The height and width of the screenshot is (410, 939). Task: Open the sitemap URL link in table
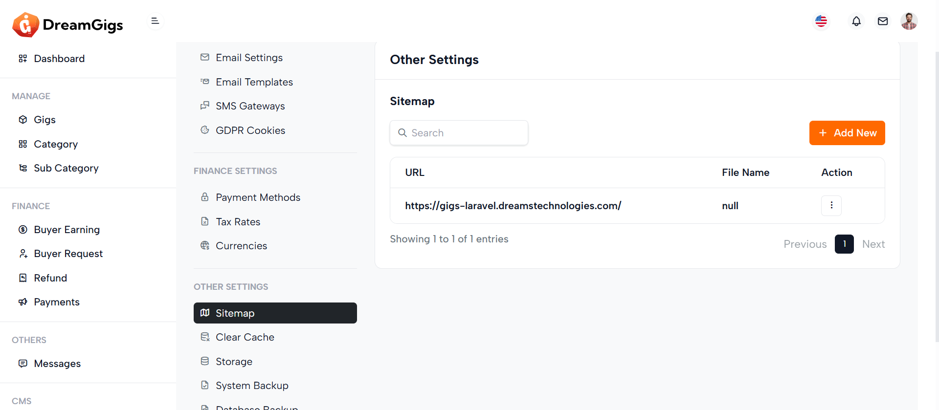point(513,206)
